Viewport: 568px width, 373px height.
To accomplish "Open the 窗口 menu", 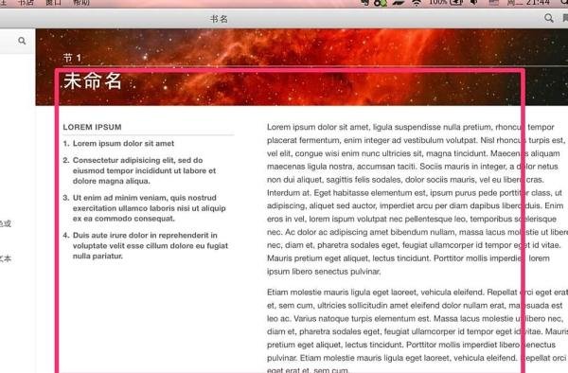I will [x=54, y=3].
